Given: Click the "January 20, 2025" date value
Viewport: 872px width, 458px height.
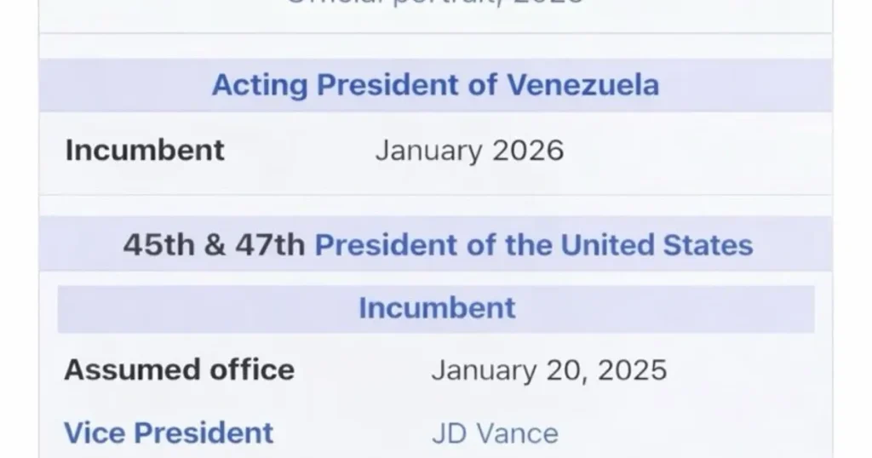Looking at the screenshot, I should [548, 370].
